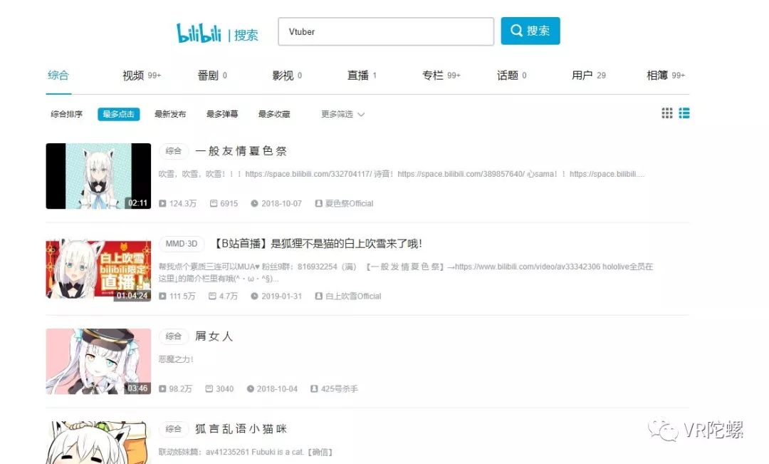This screenshot has width=769, height=464.
Task: Click the danmaku icon beside 6915
Action: pyautogui.click(x=214, y=203)
